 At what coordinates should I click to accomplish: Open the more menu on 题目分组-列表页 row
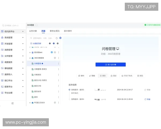[x=58, y=80]
